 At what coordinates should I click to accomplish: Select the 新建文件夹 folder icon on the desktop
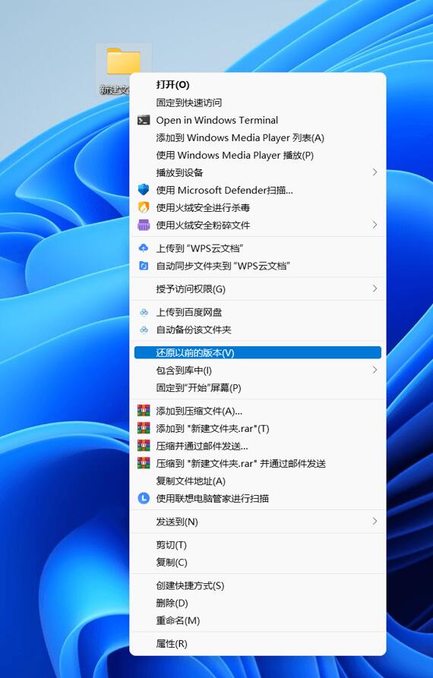[x=123, y=61]
